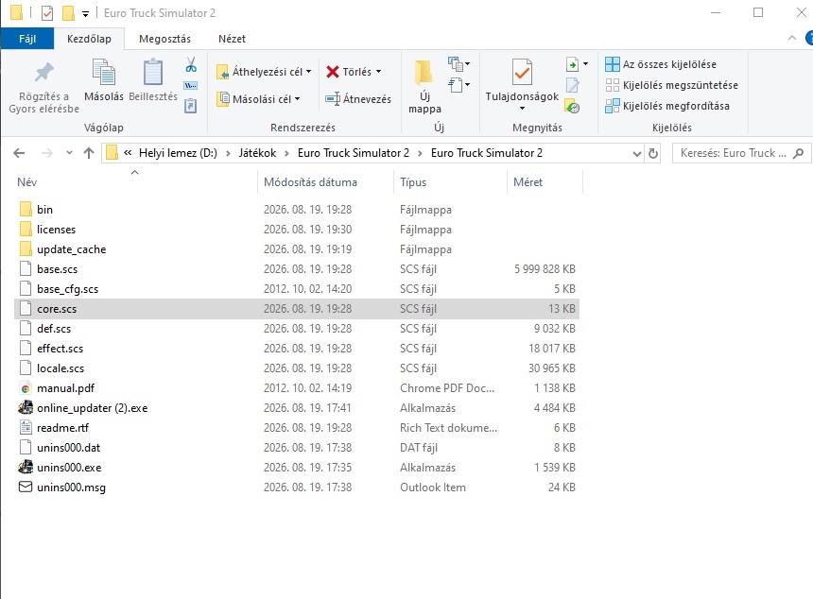The image size is (813, 599).
Task: Select locale.scs file
Action: (297, 368)
